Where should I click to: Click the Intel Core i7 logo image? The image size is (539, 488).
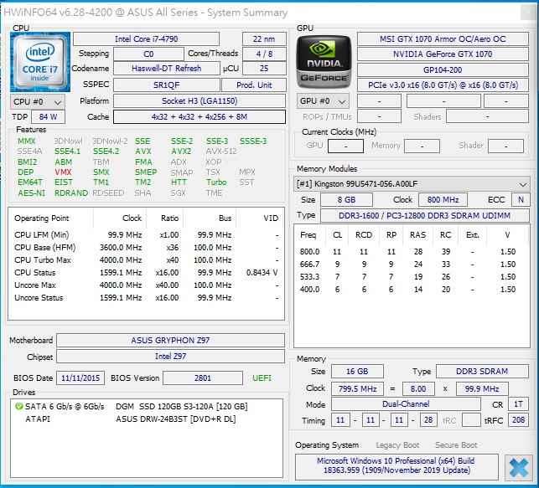point(40,62)
